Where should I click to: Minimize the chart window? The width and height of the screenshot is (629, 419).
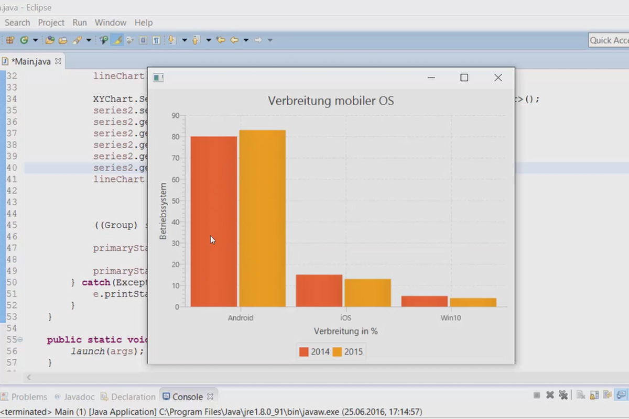pos(431,78)
